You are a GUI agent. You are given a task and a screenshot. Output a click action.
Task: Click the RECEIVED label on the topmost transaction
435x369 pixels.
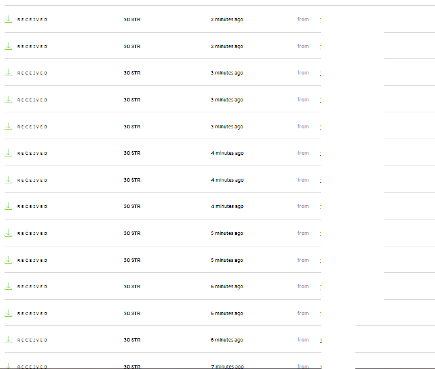click(x=33, y=20)
